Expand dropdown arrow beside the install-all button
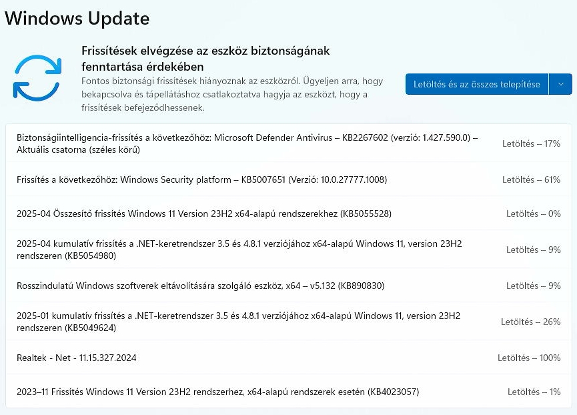Image resolution: width=577 pixels, height=415 pixels. [560, 84]
